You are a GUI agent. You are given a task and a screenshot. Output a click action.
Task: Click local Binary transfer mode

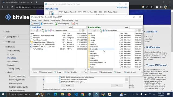58,72
